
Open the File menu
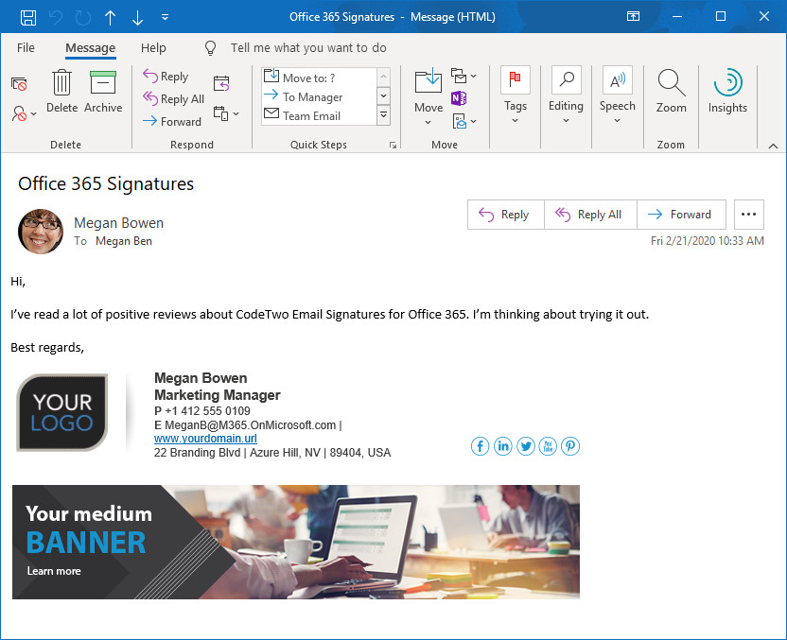pos(26,47)
